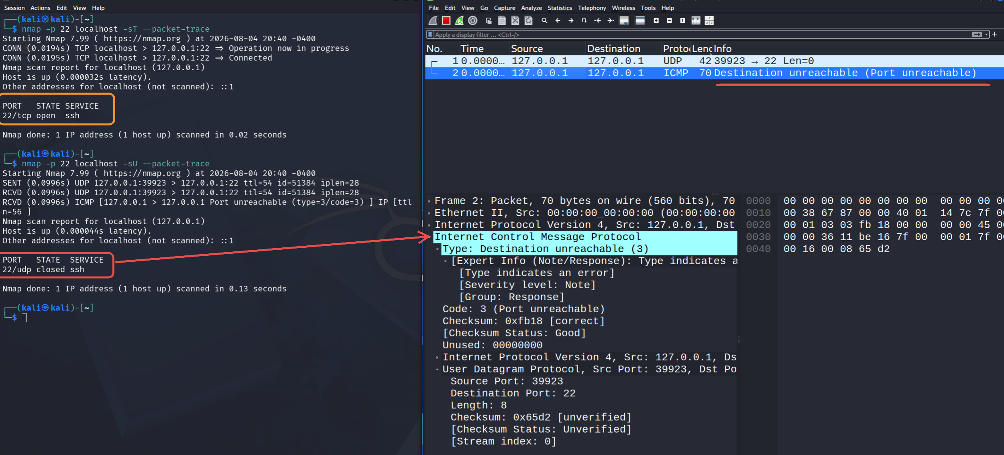Screen dimensions: 1004x455
Task: Sort packets by the Destination column header
Action: tap(623, 49)
